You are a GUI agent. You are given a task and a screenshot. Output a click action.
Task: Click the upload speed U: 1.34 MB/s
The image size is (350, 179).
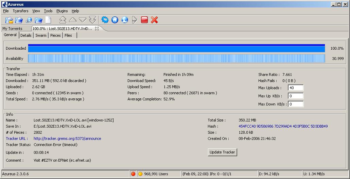314,174
